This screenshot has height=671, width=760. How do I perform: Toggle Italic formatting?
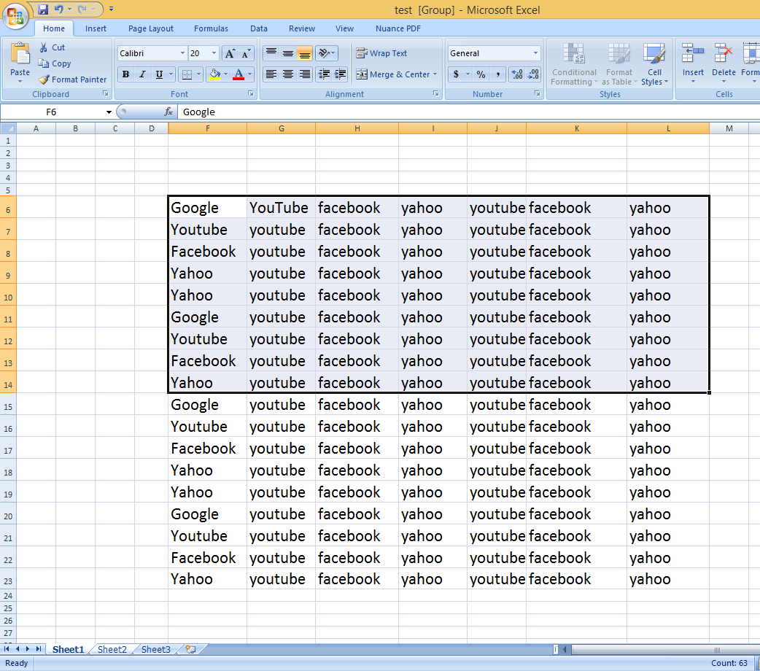(x=142, y=74)
